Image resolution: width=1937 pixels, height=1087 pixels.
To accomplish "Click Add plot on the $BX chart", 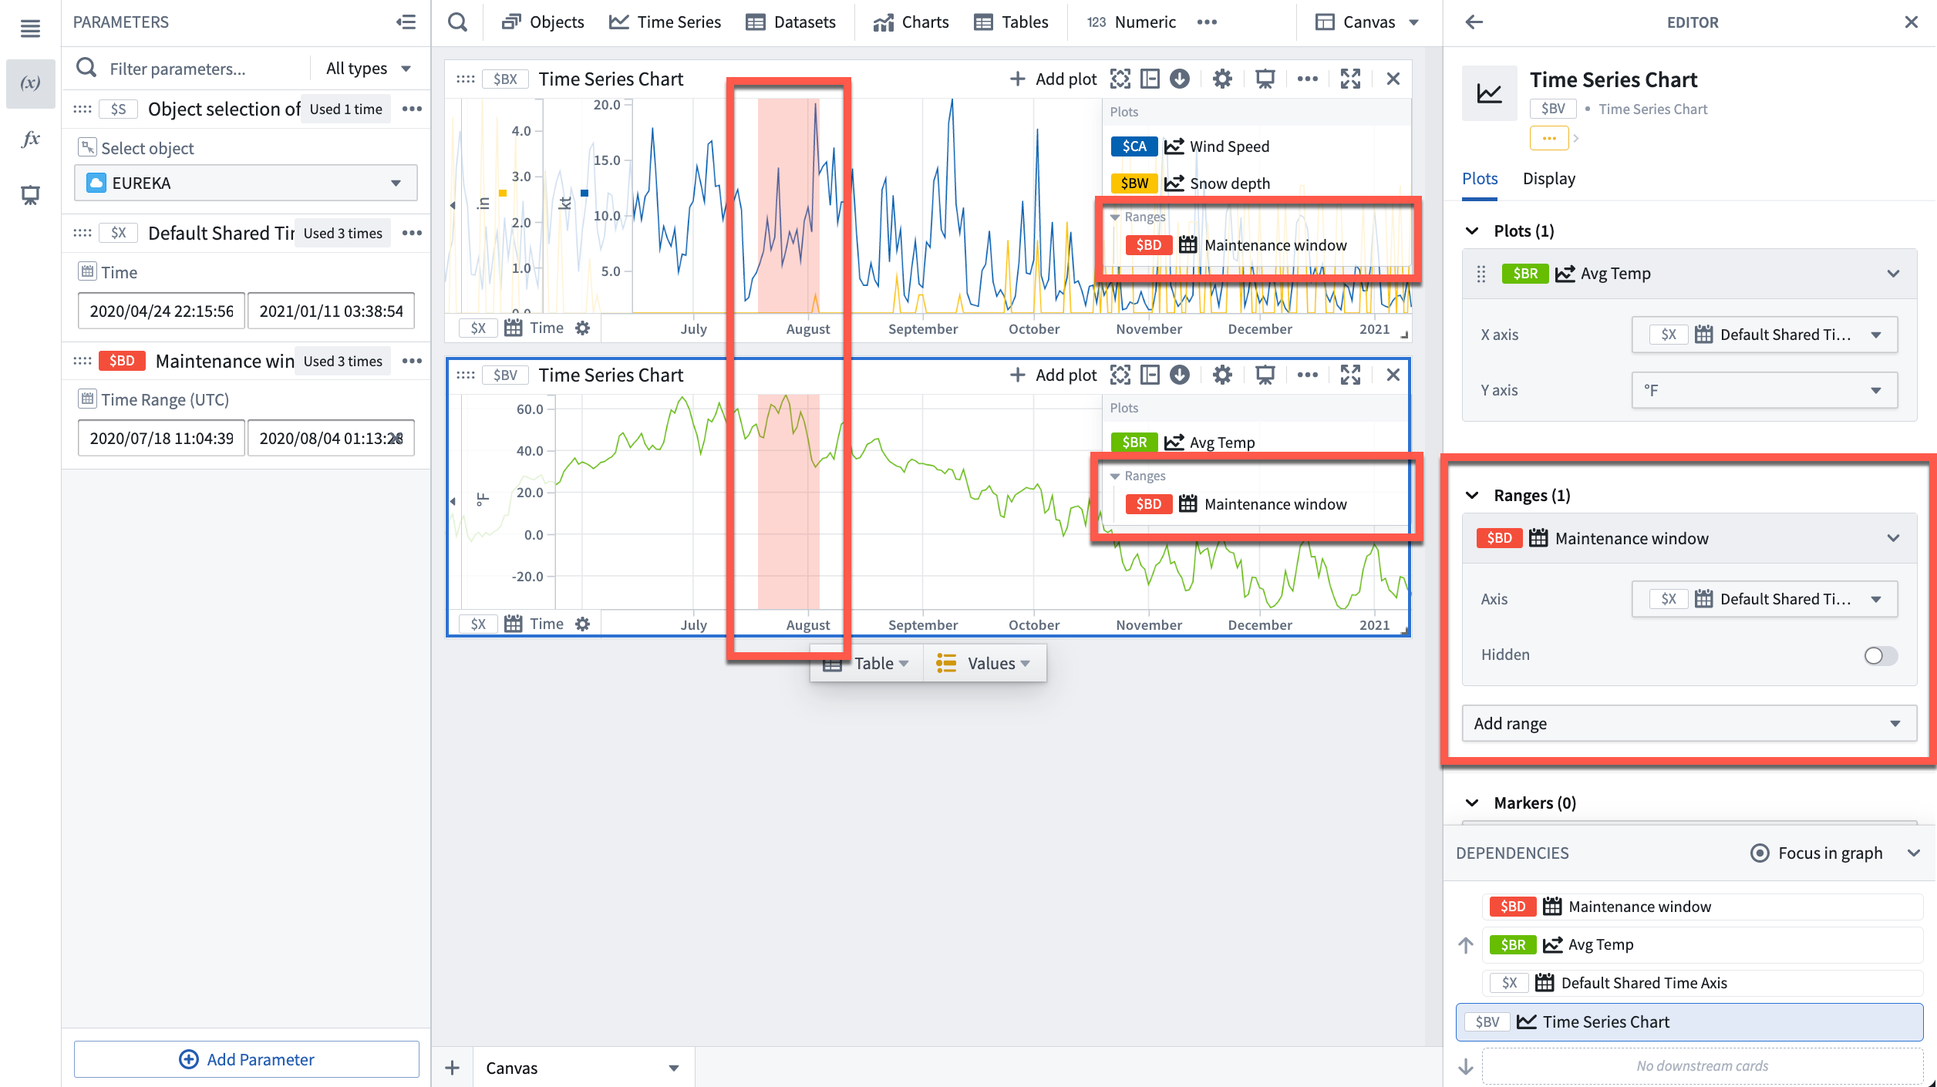I will pos(1053,79).
